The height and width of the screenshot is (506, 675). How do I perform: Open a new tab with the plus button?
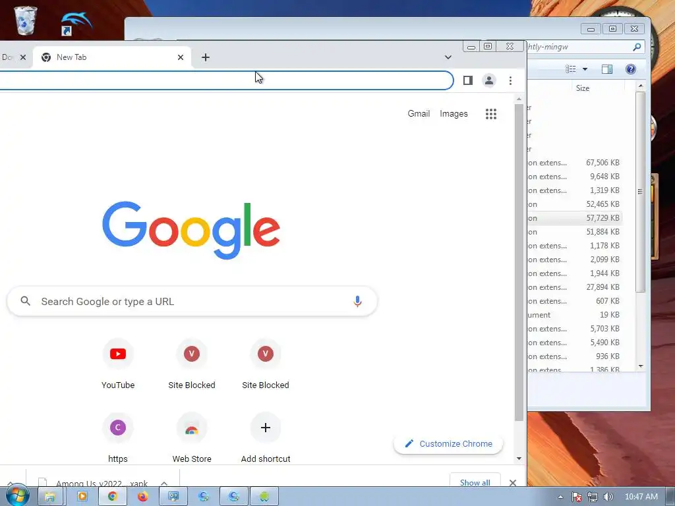coord(206,57)
